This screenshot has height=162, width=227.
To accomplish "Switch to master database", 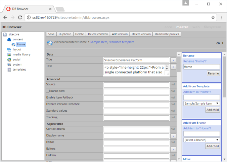I will point(182,27).
